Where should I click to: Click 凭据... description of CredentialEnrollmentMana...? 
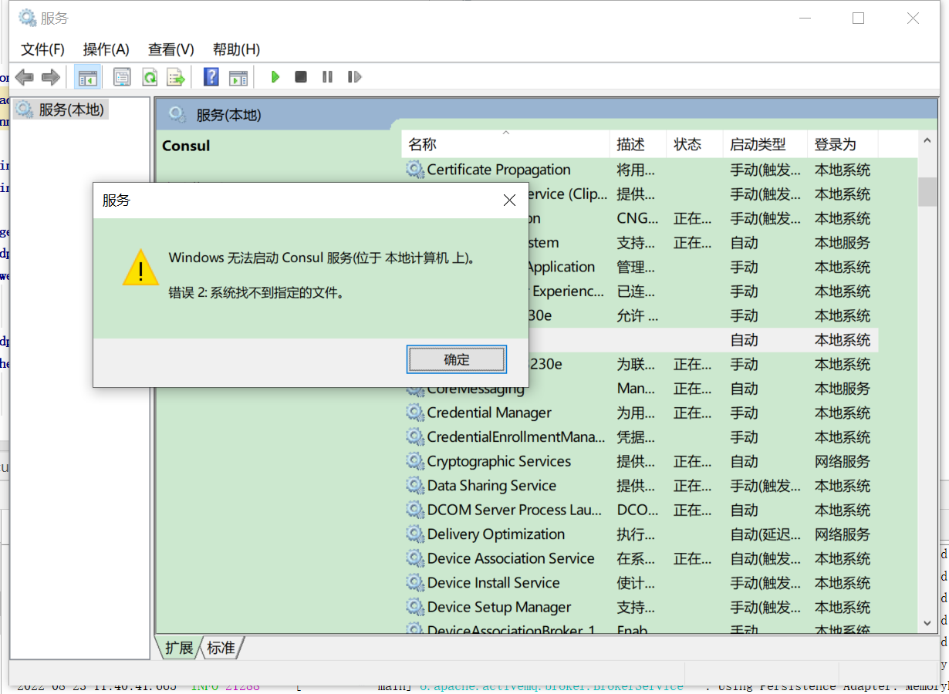click(x=636, y=437)
